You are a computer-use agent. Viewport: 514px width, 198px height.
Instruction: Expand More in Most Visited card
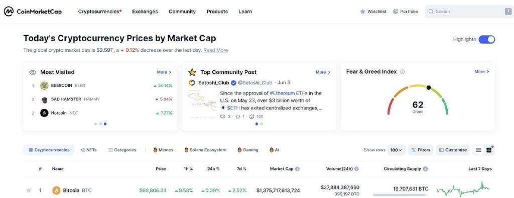point(164,72)
